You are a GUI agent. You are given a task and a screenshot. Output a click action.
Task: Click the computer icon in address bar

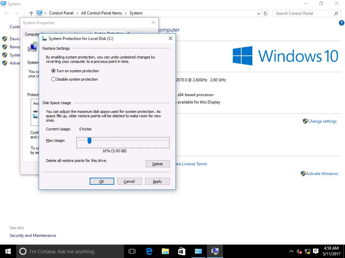[39, 13]
